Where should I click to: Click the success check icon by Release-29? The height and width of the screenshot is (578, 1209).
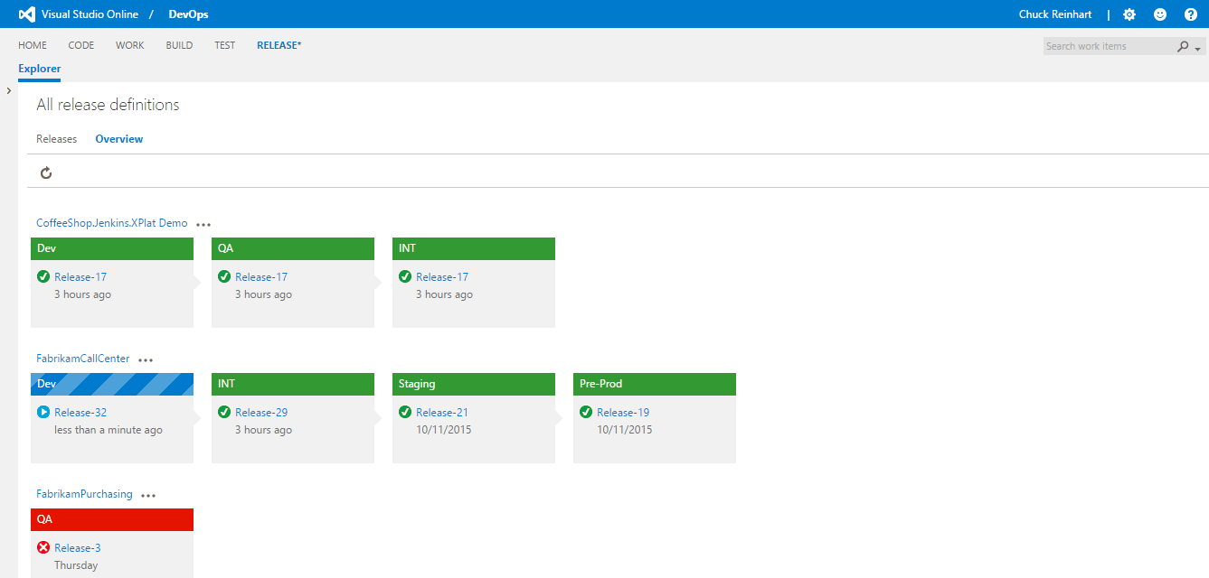tap(224, 413)
